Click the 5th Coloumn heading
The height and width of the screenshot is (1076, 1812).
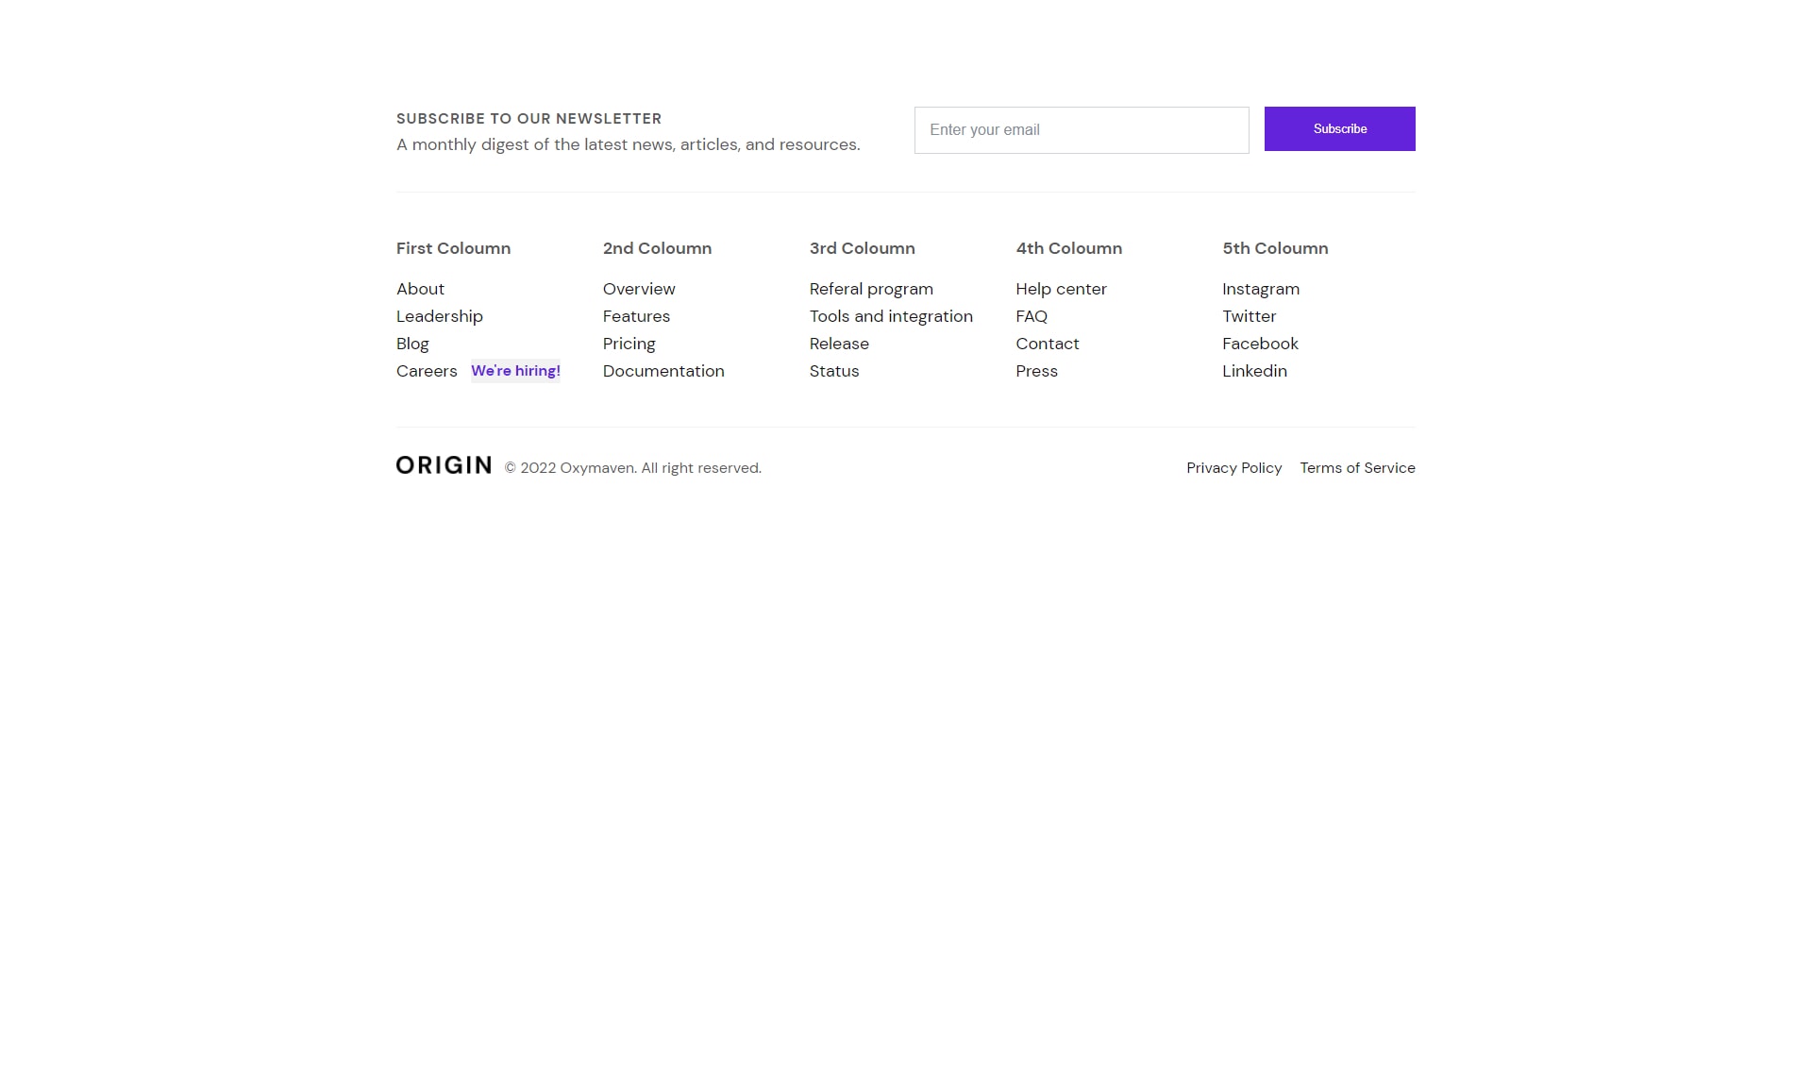click(1275, 248)
